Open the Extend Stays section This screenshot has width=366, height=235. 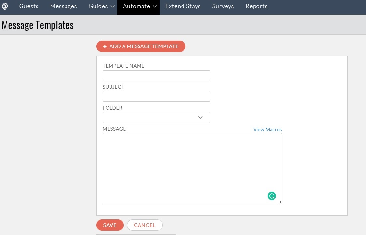tap(183, 6)
